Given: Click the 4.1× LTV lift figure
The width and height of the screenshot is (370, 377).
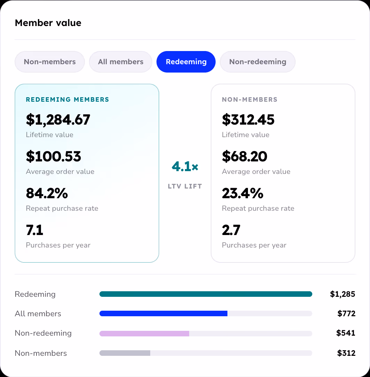Looking at the screenshot, I should [x=185, y=166].
